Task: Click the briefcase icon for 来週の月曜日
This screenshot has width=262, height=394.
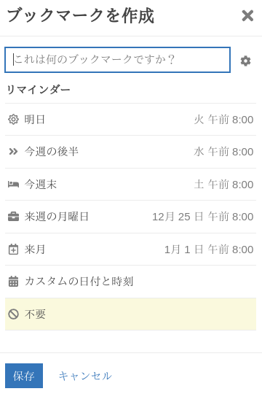Action: 13,217
